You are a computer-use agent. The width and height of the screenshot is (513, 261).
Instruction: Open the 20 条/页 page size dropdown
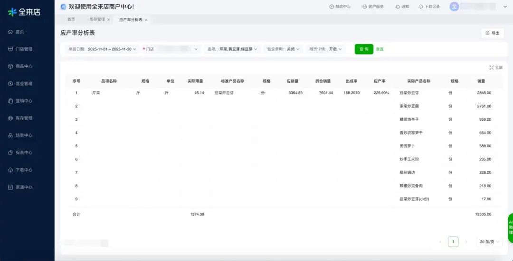click(x=489, y=242)
